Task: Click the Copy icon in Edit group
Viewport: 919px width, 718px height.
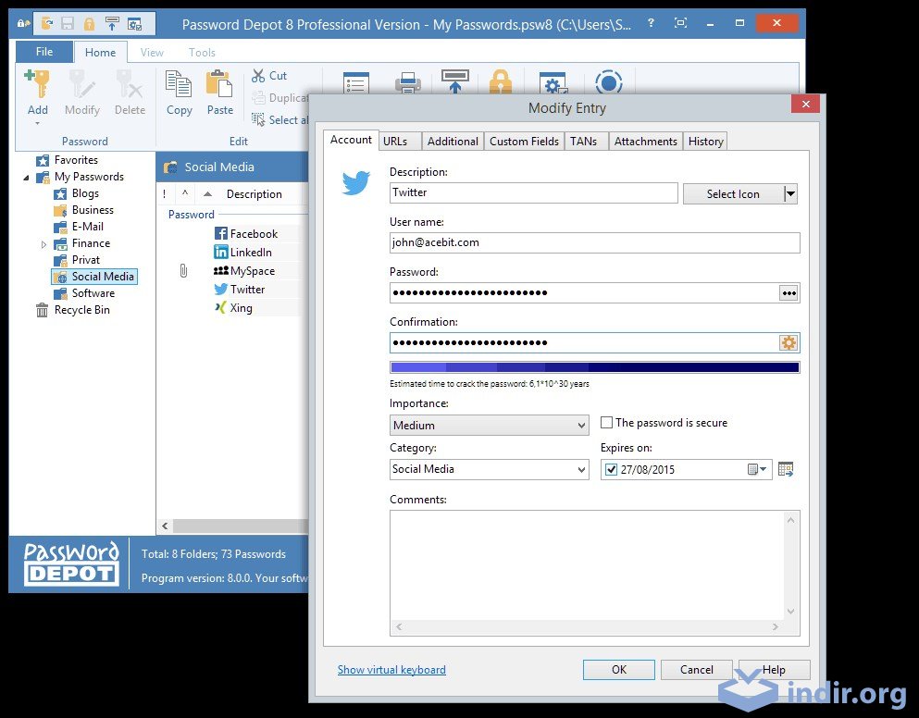Action: (x=179, y=83)
